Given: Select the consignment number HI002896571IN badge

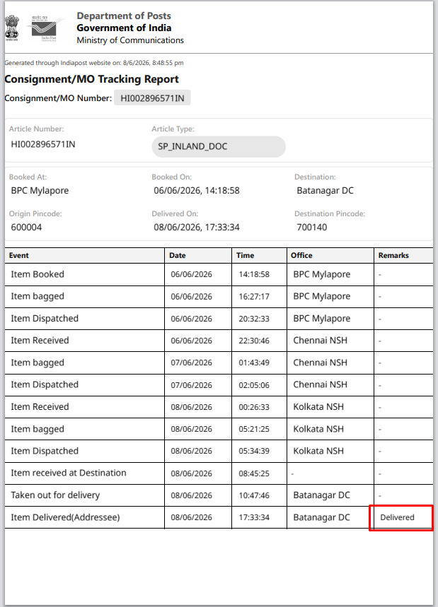Looking at the screenshot, I should coord(152,98).
